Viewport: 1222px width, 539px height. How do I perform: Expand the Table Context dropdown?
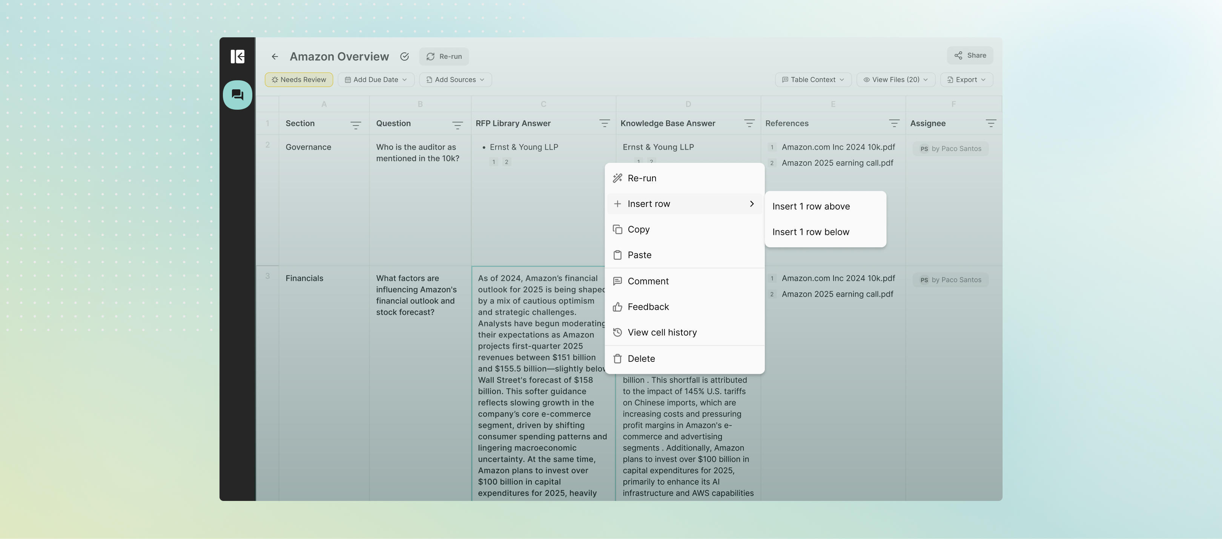[813, 80]
